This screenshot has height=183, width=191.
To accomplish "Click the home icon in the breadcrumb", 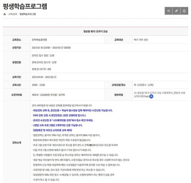I will pos(5,14).
